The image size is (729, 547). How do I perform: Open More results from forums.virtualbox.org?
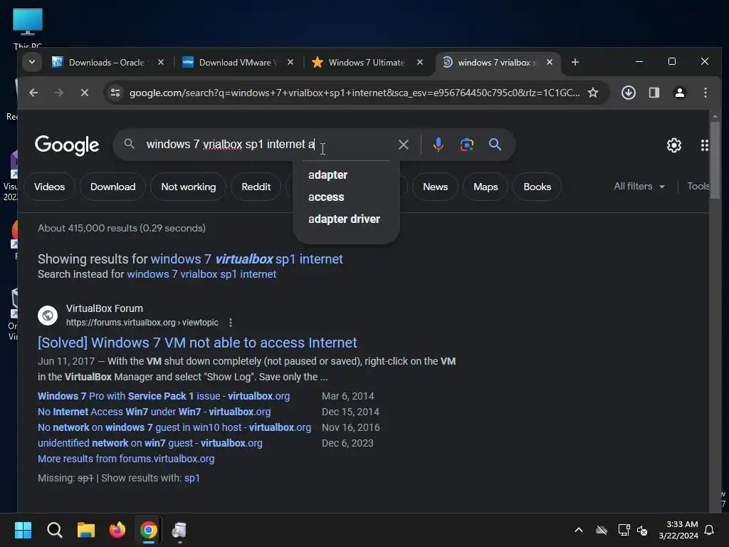click(x=126, y=459)
